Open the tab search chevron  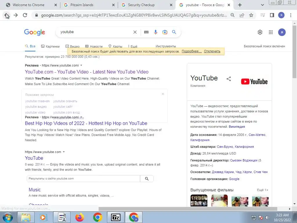coord(262,5)
